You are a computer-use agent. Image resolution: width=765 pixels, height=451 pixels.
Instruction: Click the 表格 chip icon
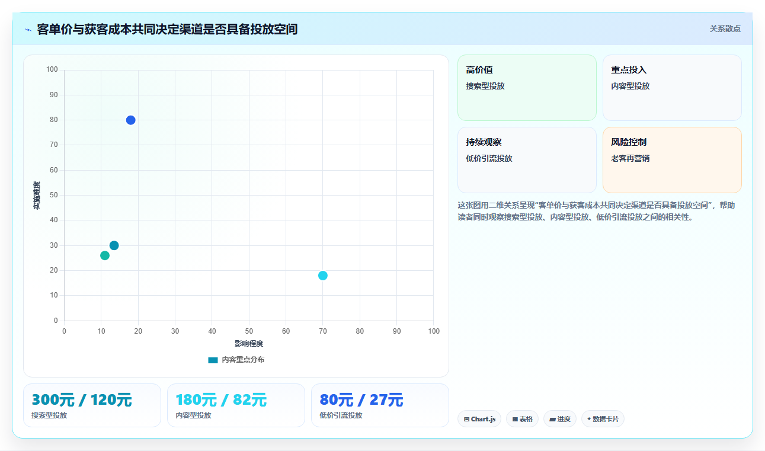tap(516, 419)
